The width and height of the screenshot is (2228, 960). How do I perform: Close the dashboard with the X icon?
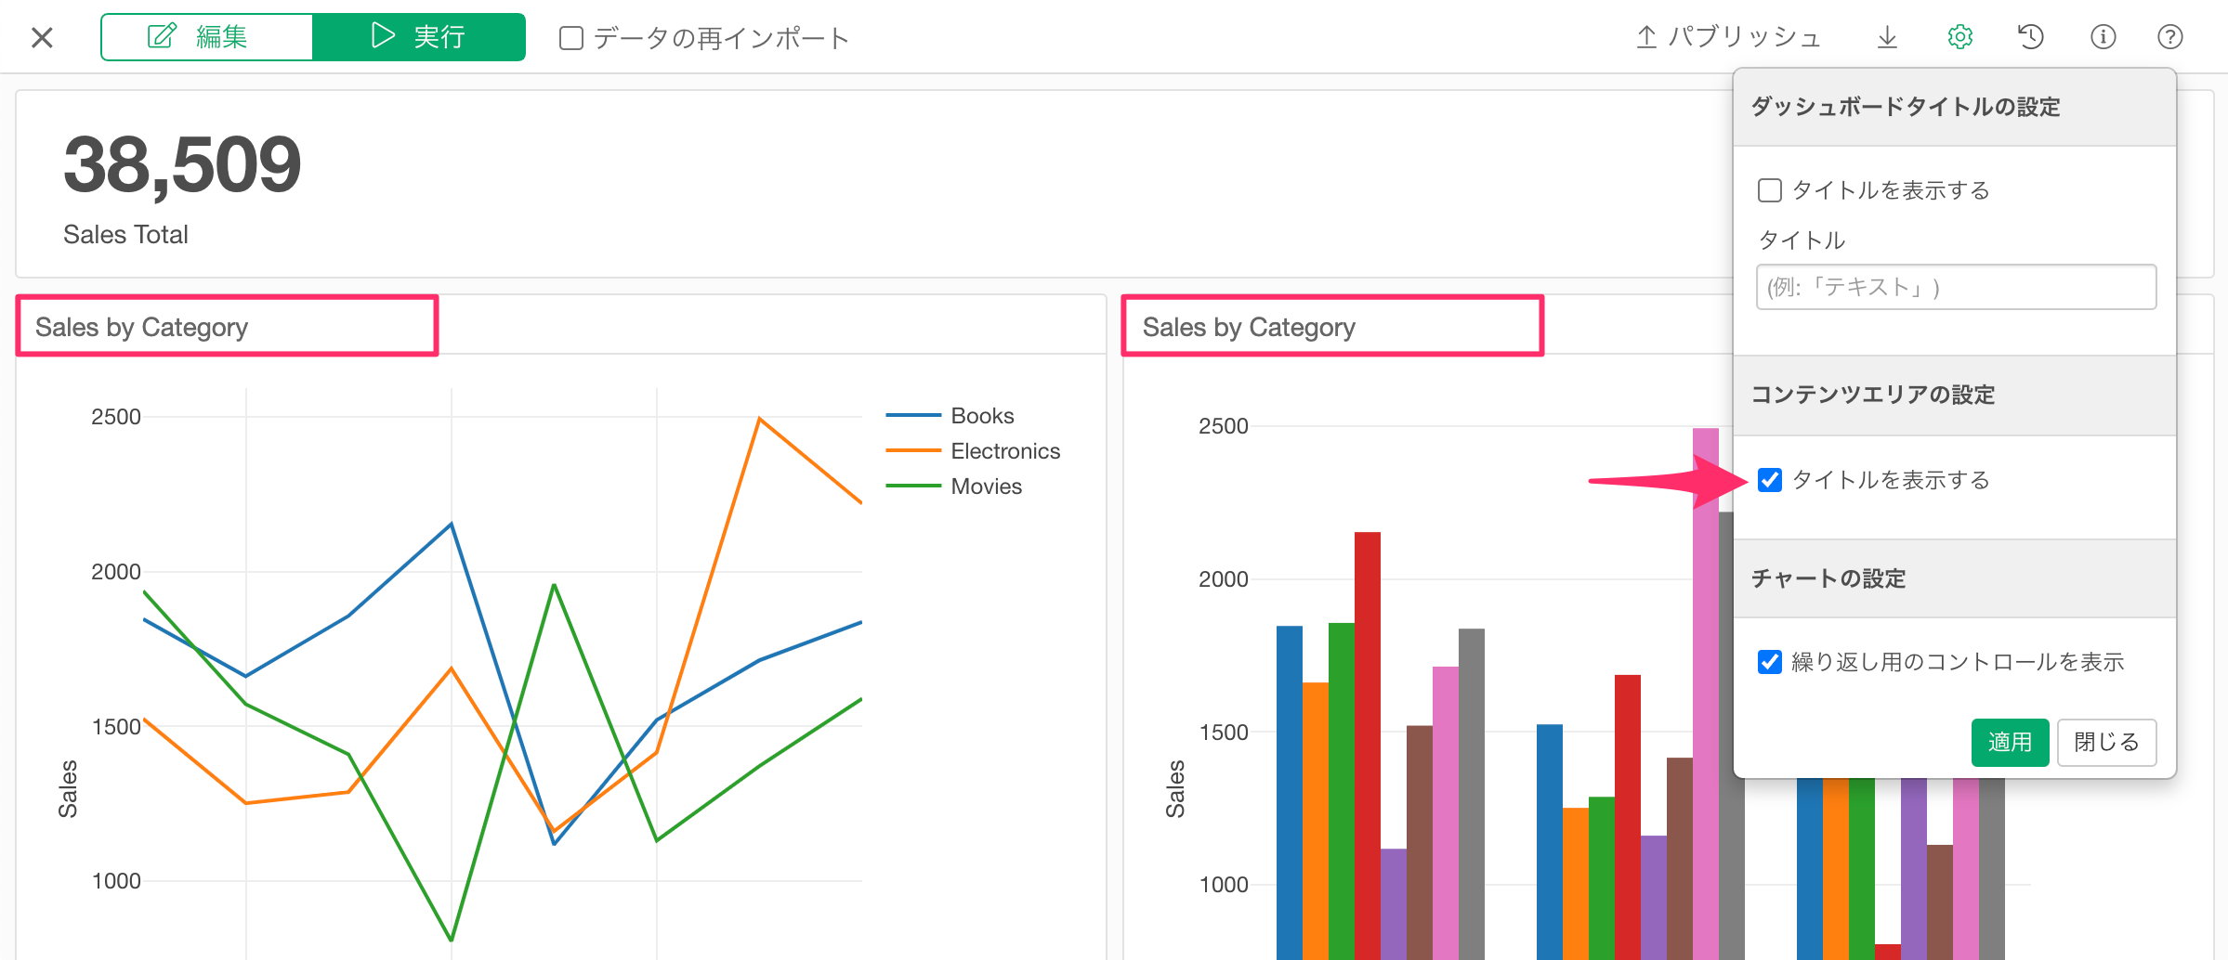click(x=42, y=37)
